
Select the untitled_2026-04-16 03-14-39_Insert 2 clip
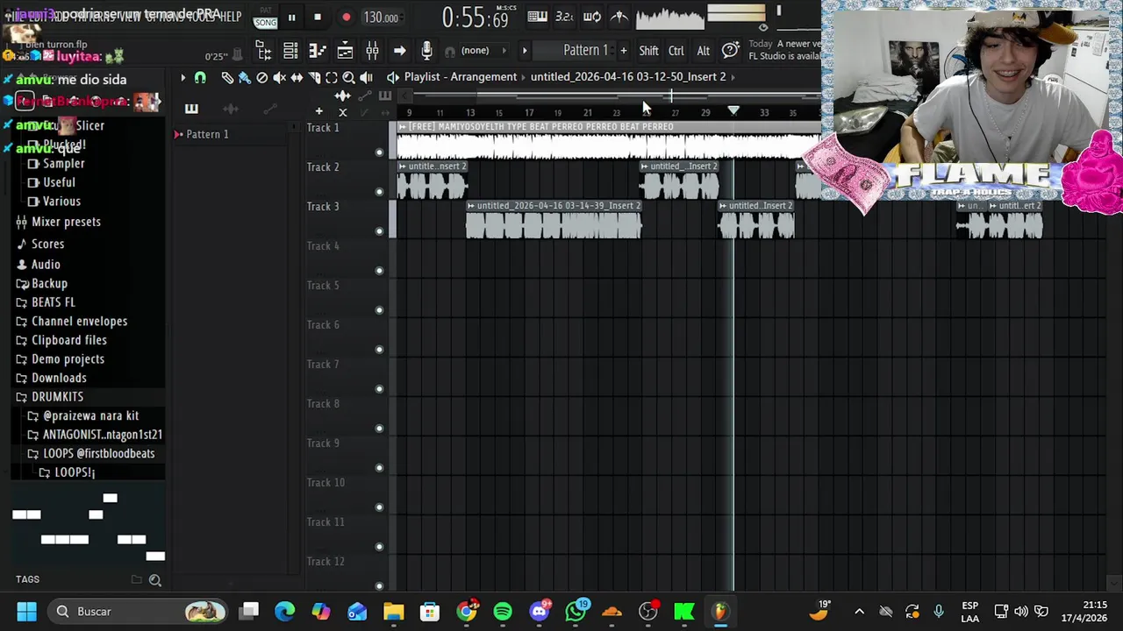(x=554, y=221)
